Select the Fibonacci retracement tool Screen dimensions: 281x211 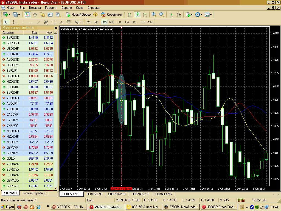click(54, 22)
